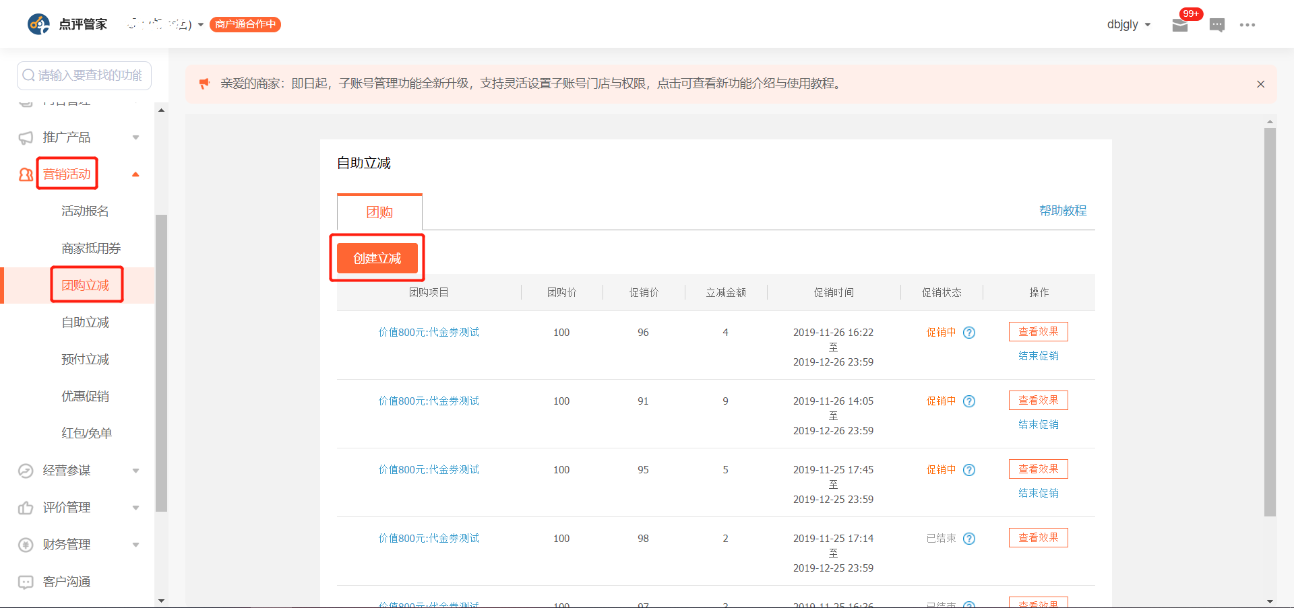
Task: Click 查看效果 for the 17:14 ended promotion
Action: [1039, 538]
